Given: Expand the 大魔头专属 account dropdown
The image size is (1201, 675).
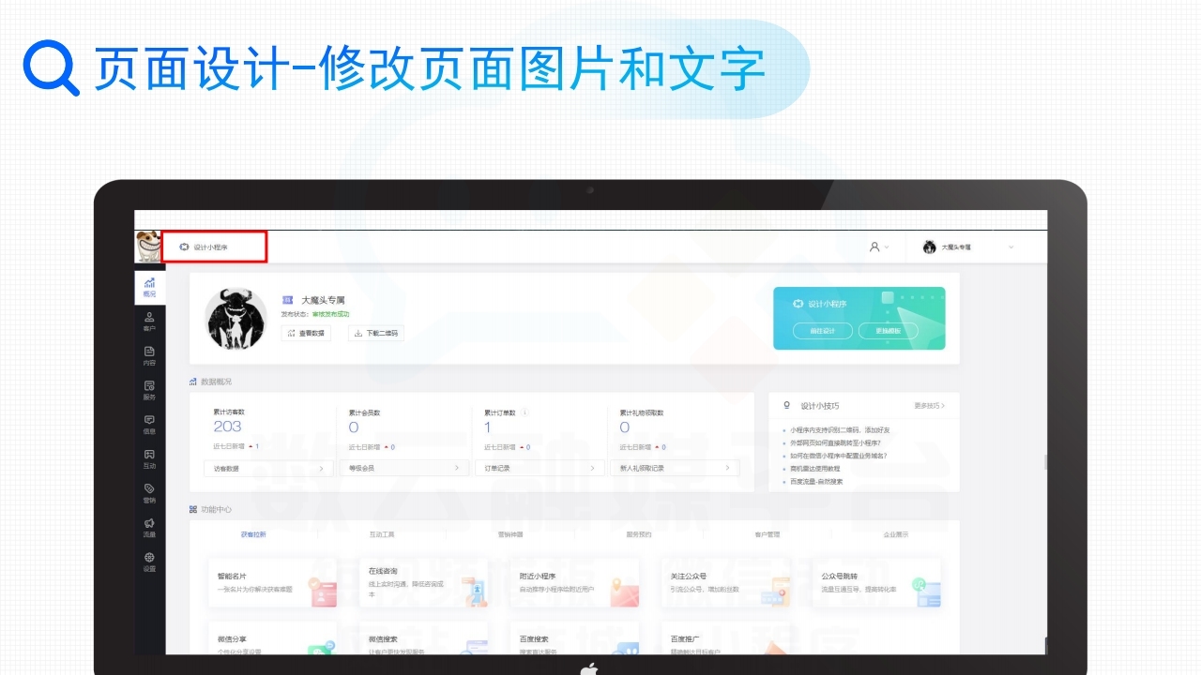Looking at the screenshot, I should (967, 247).
